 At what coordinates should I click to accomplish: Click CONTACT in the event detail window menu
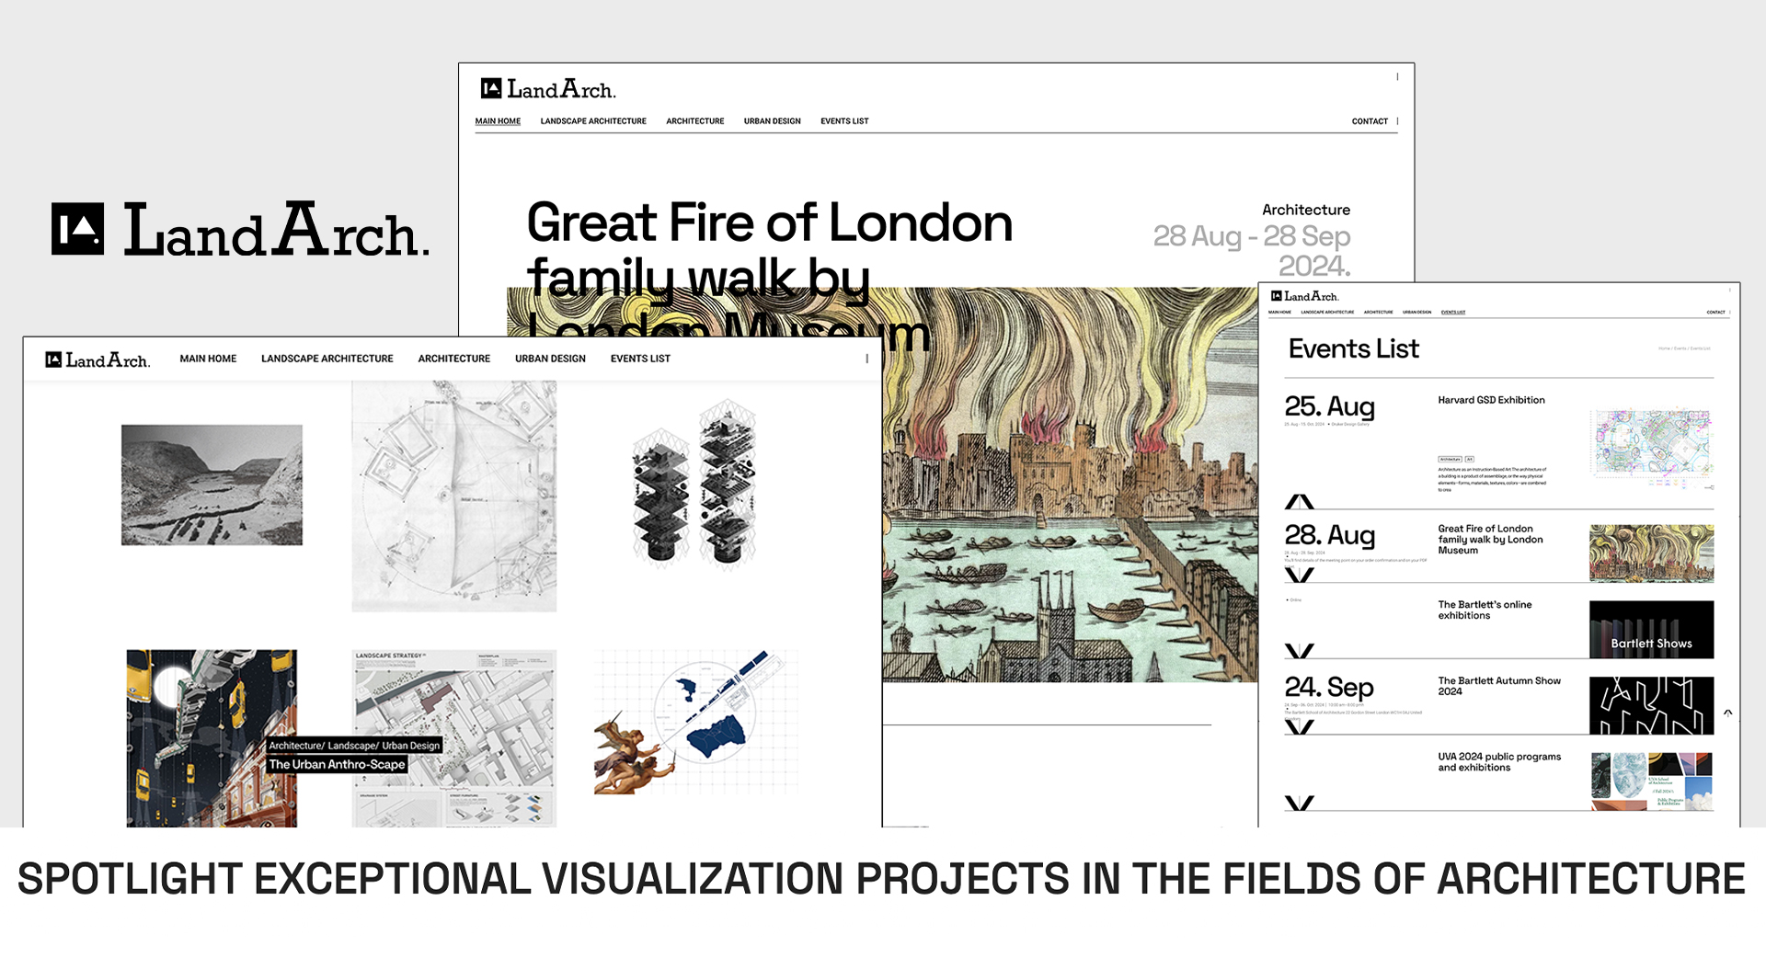point(1370,121)
